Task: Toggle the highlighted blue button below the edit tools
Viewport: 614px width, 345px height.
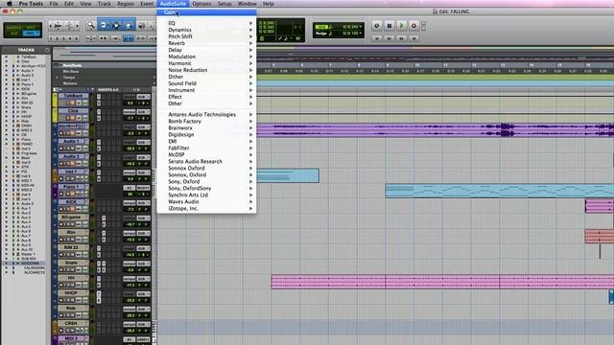Action: click(128, 38)
